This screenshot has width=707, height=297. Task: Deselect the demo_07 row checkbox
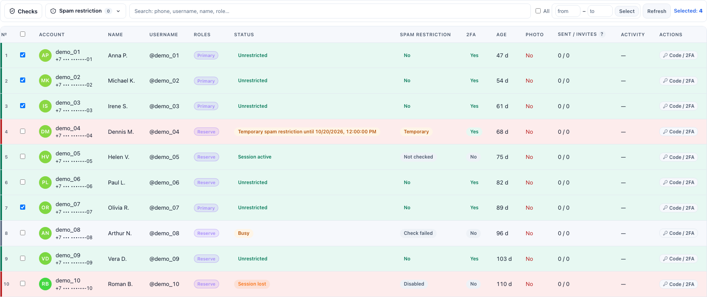click(22, 207)
